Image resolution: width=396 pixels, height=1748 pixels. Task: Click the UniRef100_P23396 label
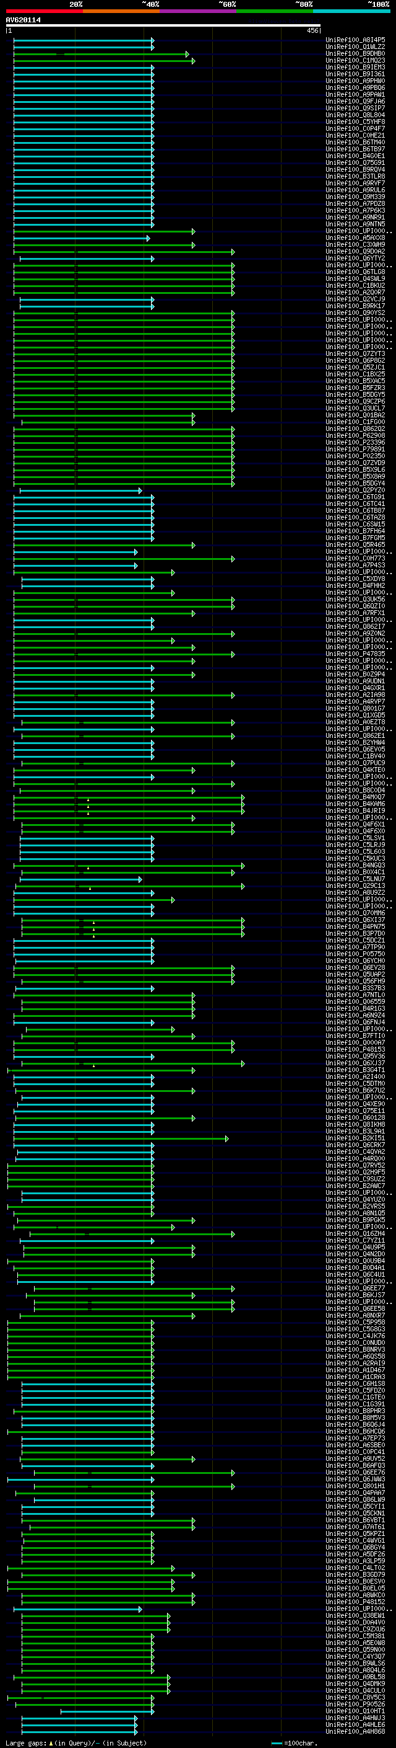(x=355, y=443)
